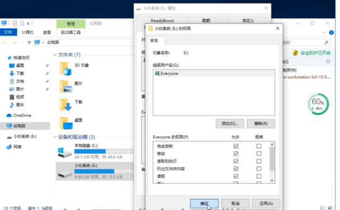Select the 3D Objects (3D 对象) folder icon

click(x=65, y=69)
